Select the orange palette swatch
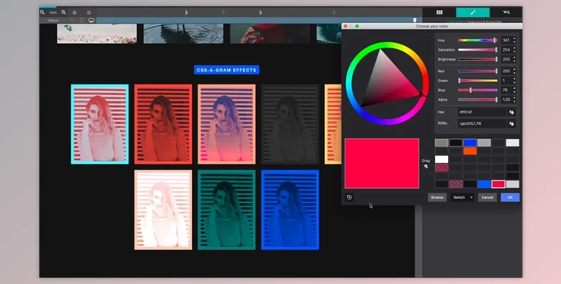 pyautogui.click(x=470, y=151)
